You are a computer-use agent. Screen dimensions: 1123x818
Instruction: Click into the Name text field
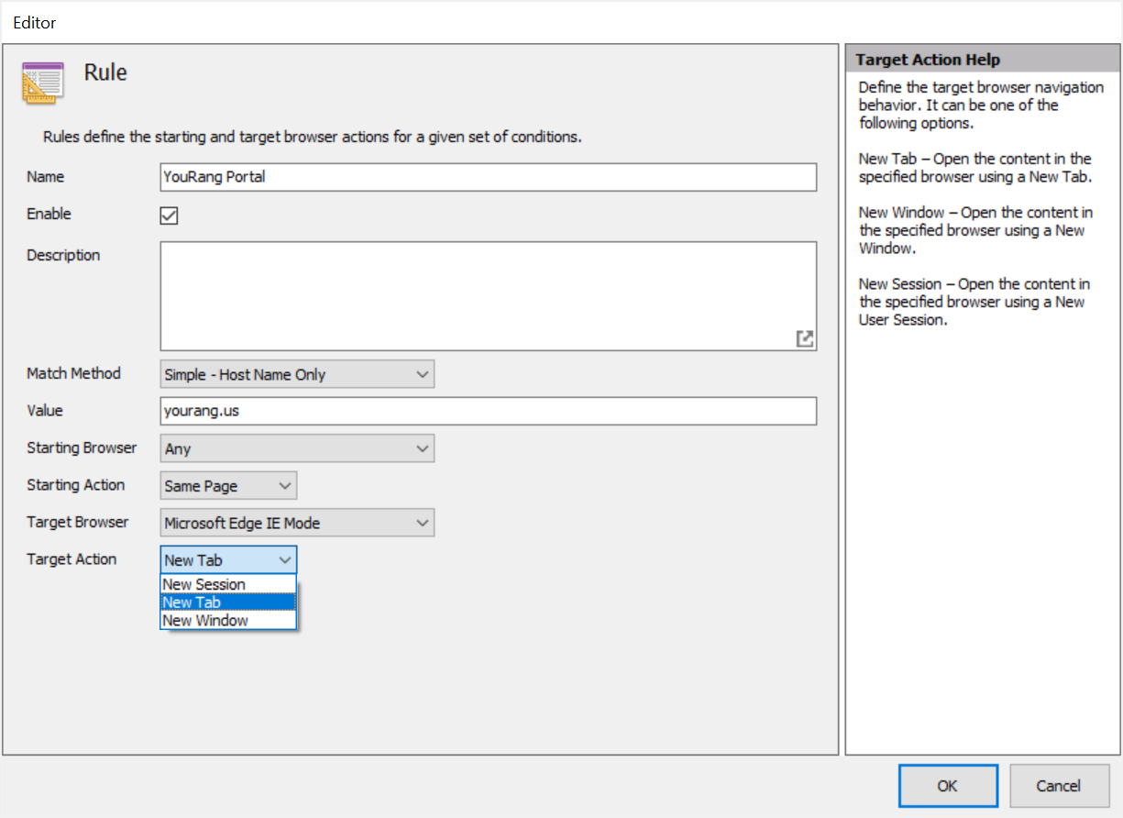[x=488, y=177]
